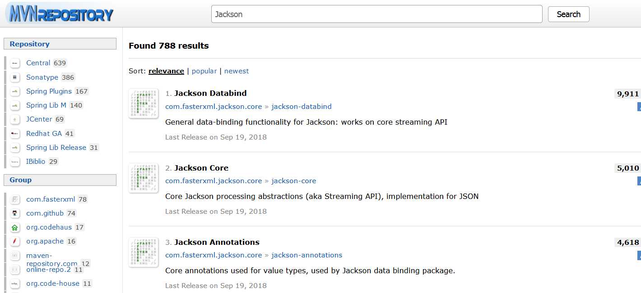Click the org.codehaus house icon
Image resolution: width=641 pixels, height=293 pixels.
coord(15,227)
